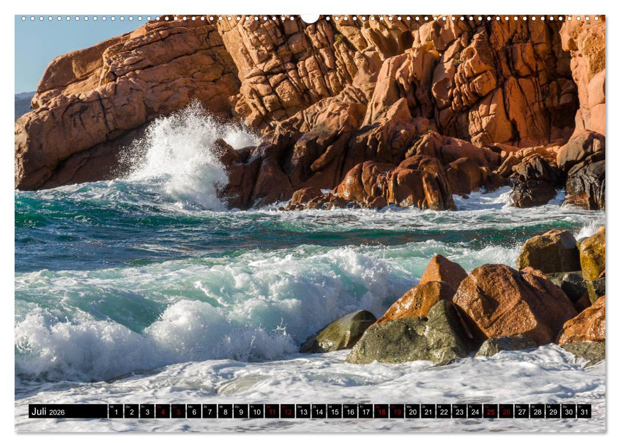Viewport: 620px width, 447px height.
Task: Pick day 24 in the date row
Action: pyautogui.click(x=475, y=411)
